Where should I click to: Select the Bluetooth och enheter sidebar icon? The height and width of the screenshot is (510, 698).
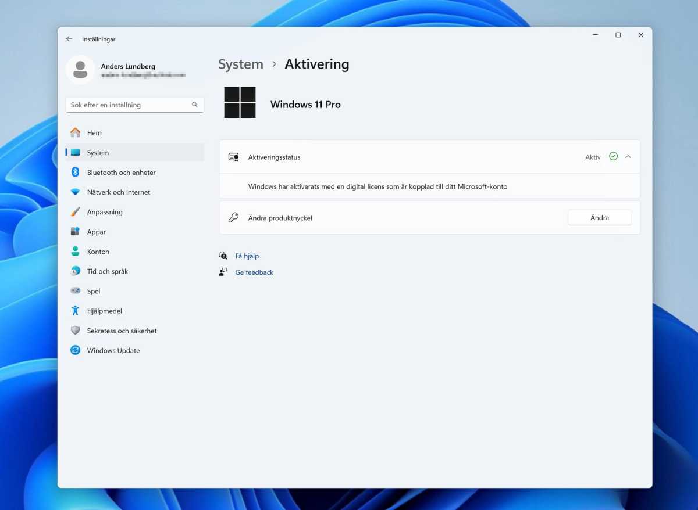tap(75, 172)
